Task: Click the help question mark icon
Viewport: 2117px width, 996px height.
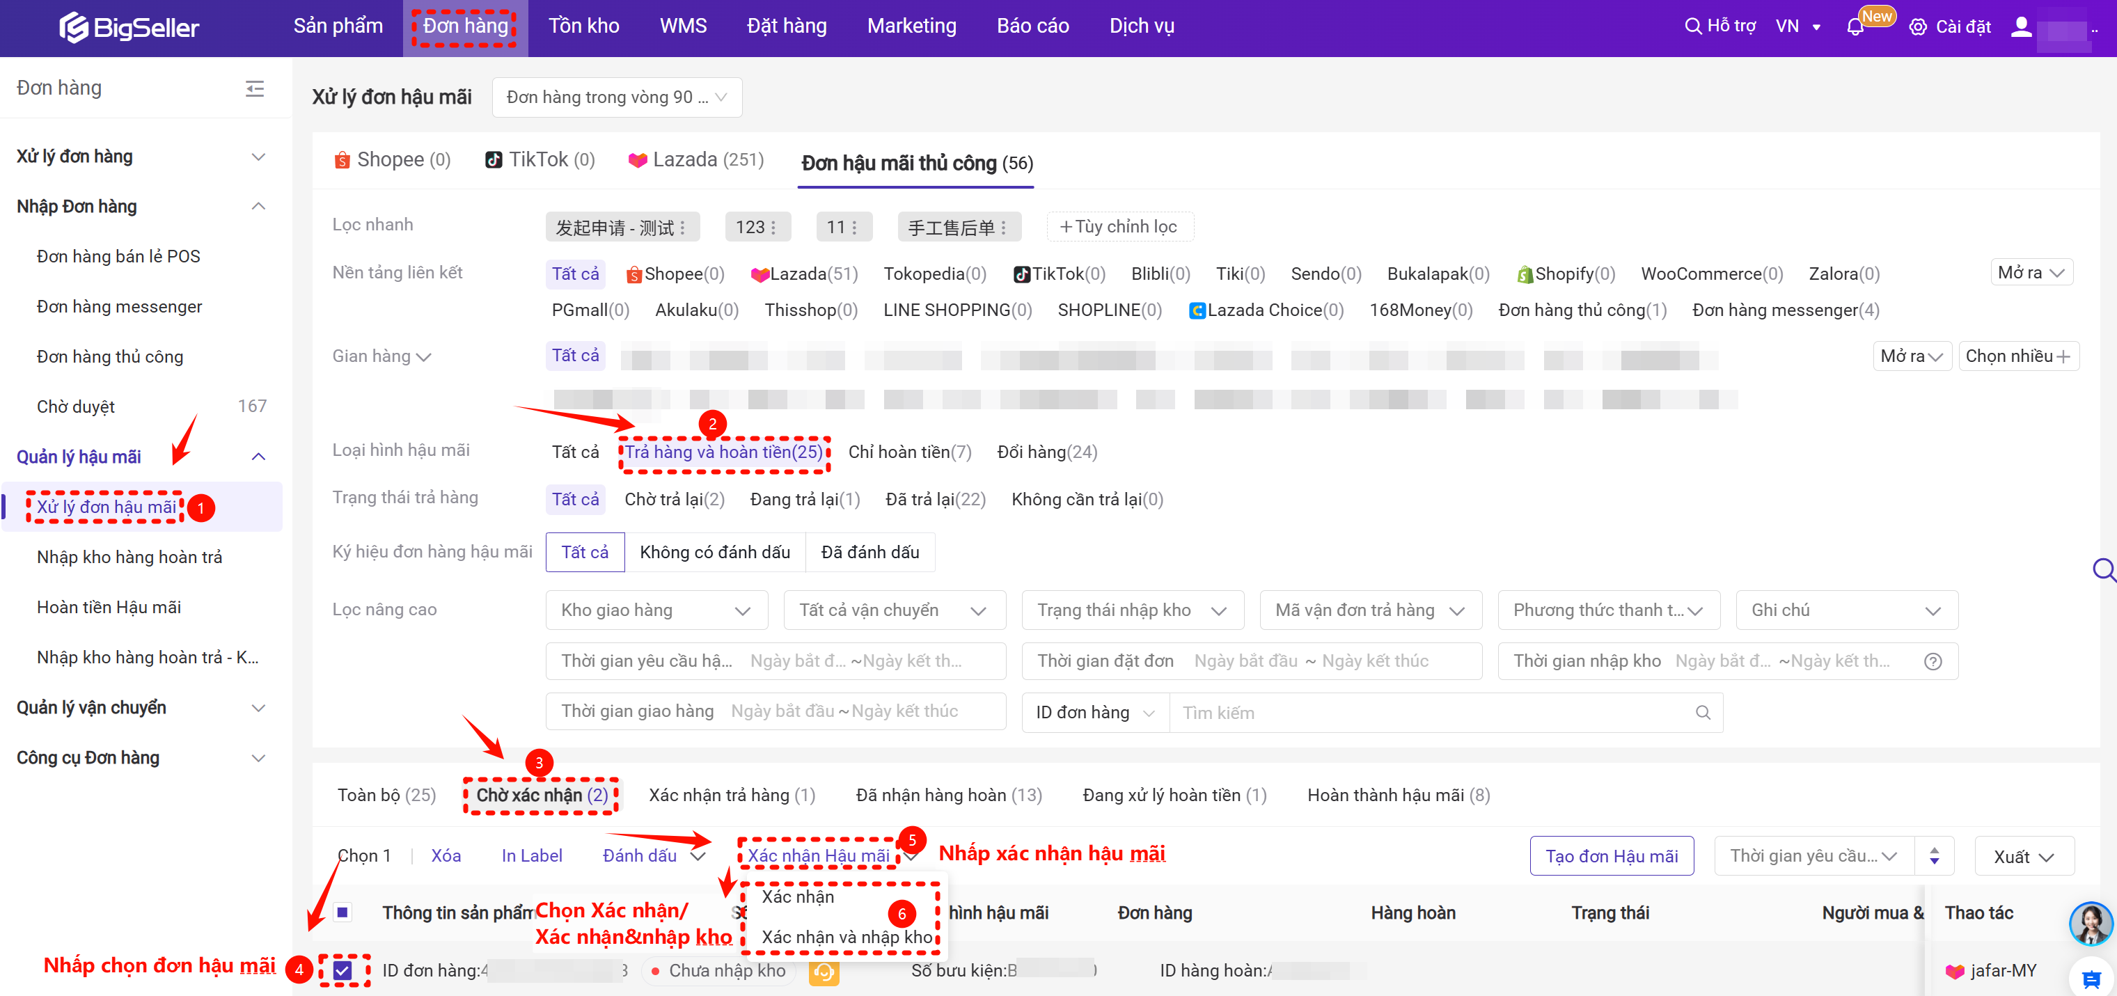Action: 1933,661
